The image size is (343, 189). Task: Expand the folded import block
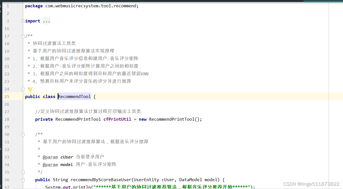coord(23,21)
